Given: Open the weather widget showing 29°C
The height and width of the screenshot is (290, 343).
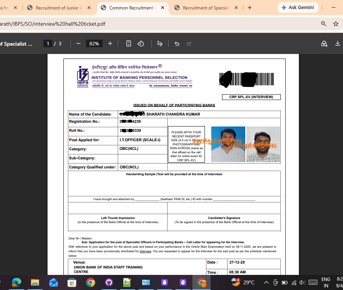Looking at the screenshot, I should click(243, 282).
